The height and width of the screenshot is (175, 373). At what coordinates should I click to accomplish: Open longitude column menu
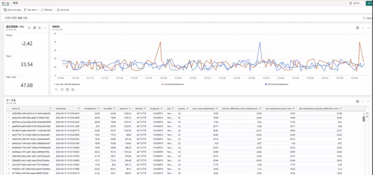point(162,108)
